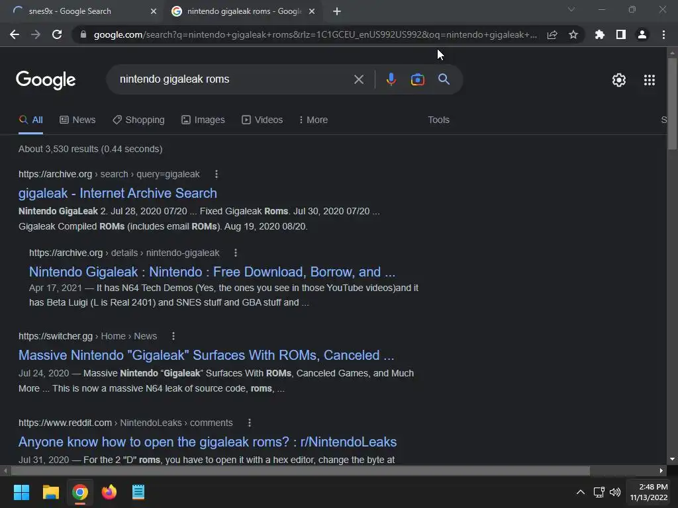Screen dimensions: 678x508
Task: Search by image with Google Lens
Action: (417, 79)
